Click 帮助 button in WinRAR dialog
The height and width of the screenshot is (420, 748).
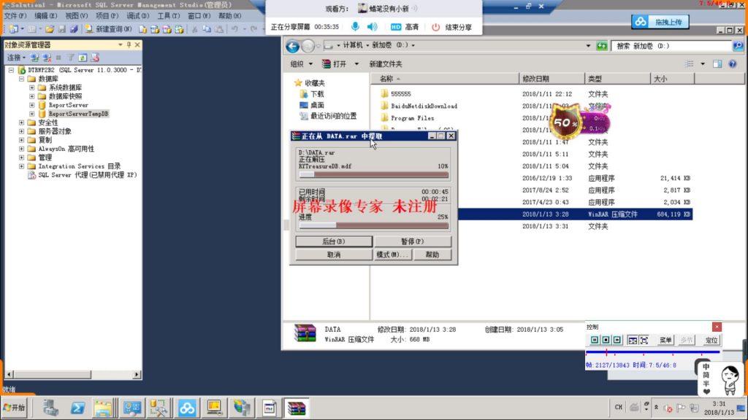point(432,254)
